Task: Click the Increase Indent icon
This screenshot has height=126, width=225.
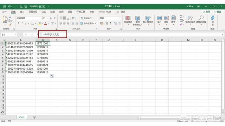Action: click(77, 23)
